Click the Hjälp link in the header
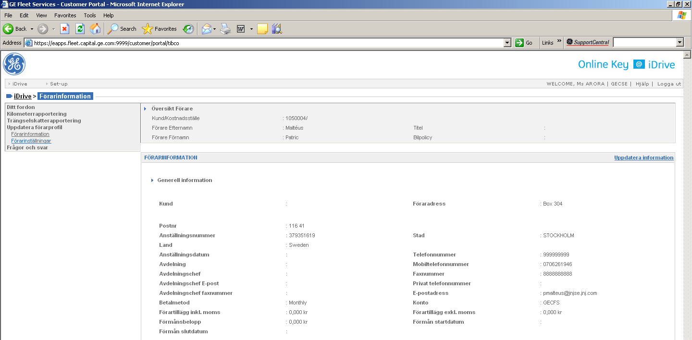Screen dimensions: 692x340 642,84
